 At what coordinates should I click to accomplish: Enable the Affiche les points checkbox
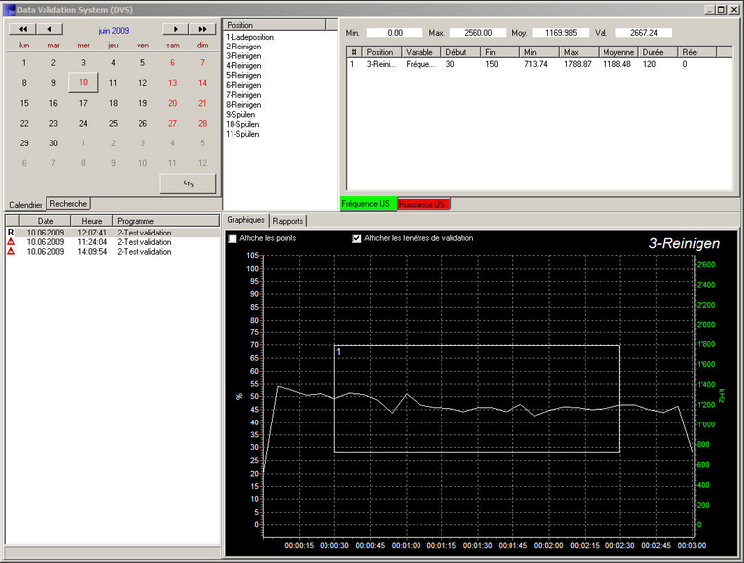pyautogui.click(x=232, y=238)
